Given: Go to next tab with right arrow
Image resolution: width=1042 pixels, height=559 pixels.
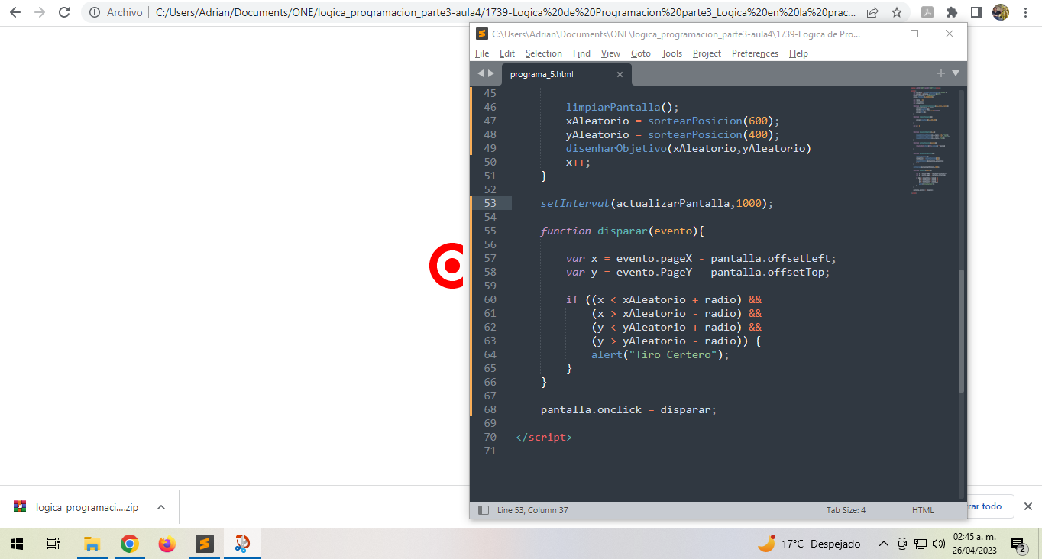Looking at the screenshot, I should [490, 73].
